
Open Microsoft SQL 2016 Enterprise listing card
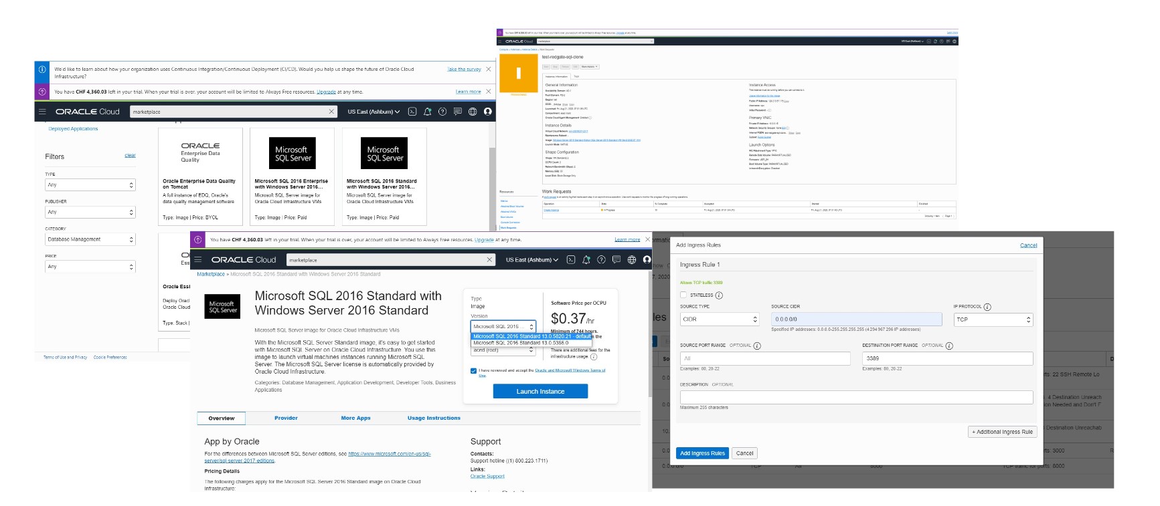(292, 176)
